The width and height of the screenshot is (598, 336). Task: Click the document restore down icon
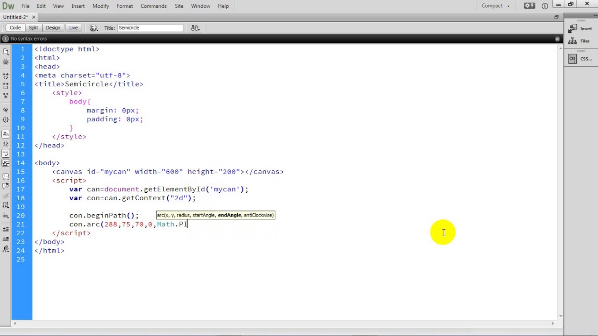coord(556,17)
